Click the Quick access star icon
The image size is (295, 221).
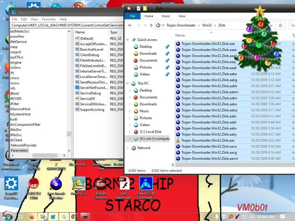click(x=134, y=40)
